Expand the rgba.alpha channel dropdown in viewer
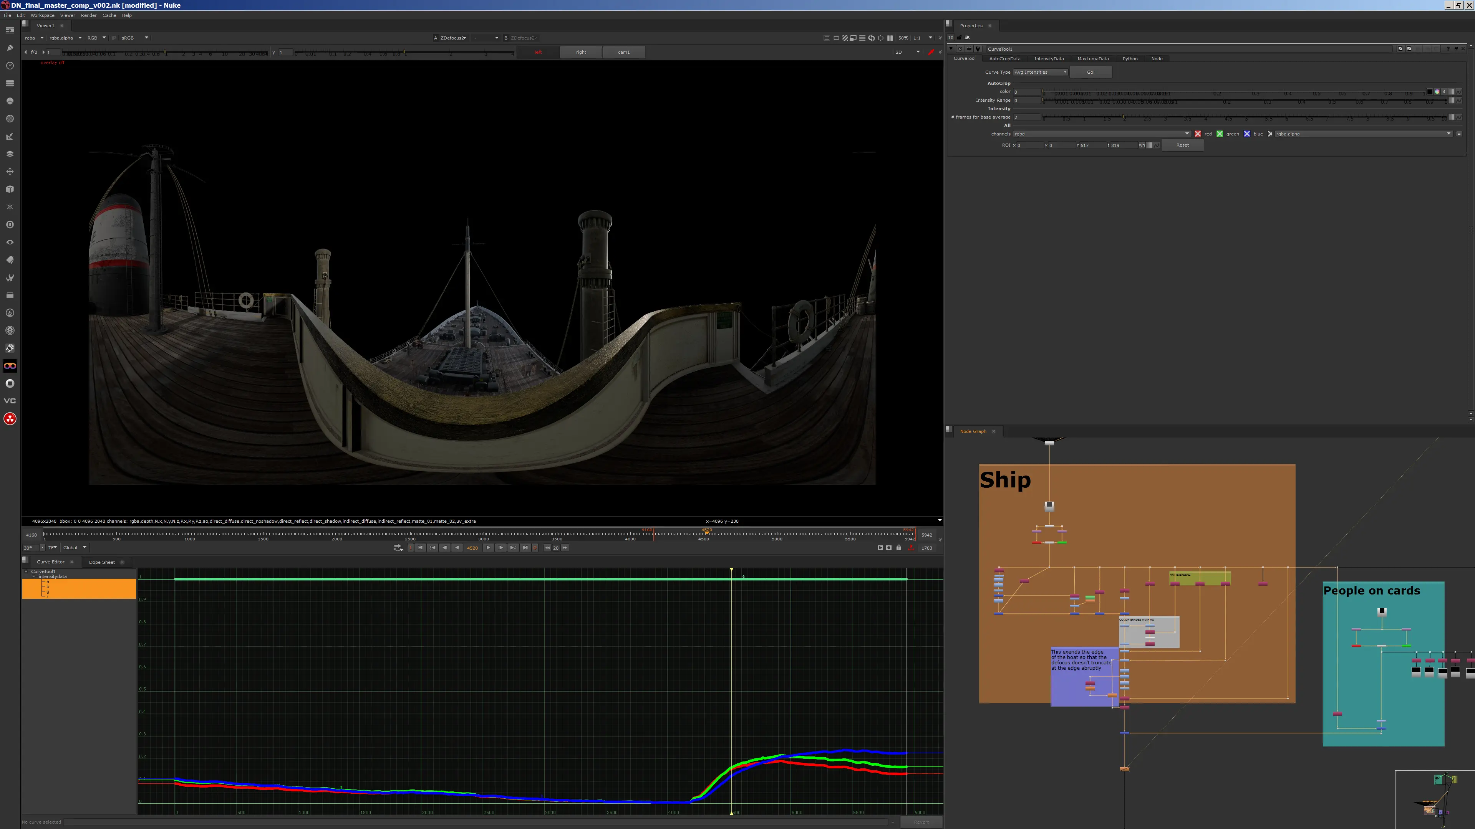 click(65, 38)
